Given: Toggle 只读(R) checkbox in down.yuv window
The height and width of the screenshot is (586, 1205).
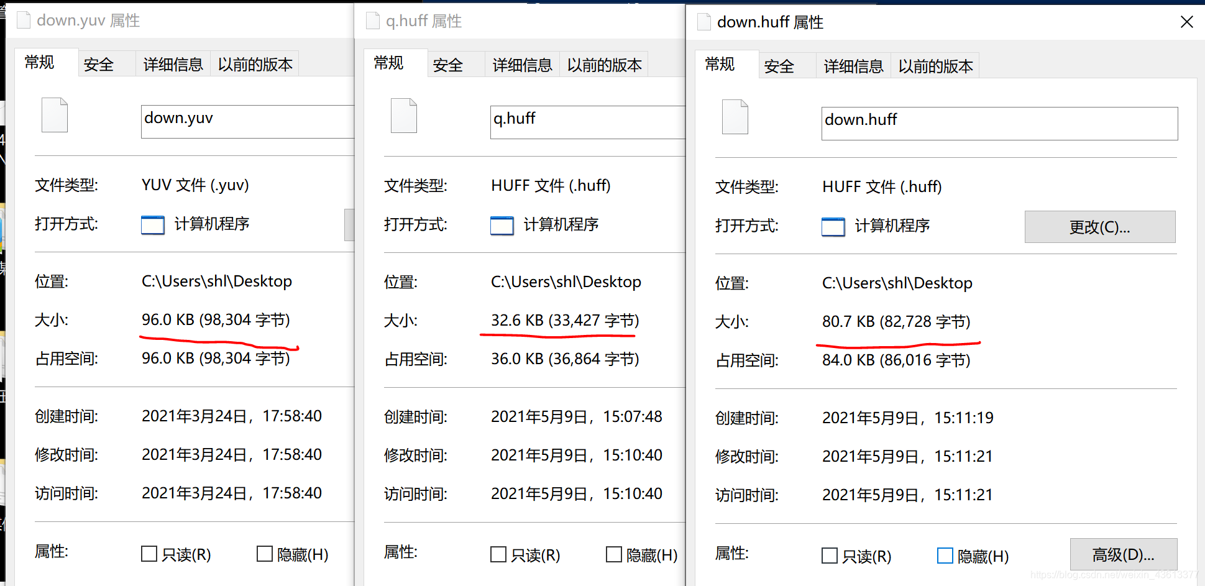Looking at the screenshot, I should point(149,554).
